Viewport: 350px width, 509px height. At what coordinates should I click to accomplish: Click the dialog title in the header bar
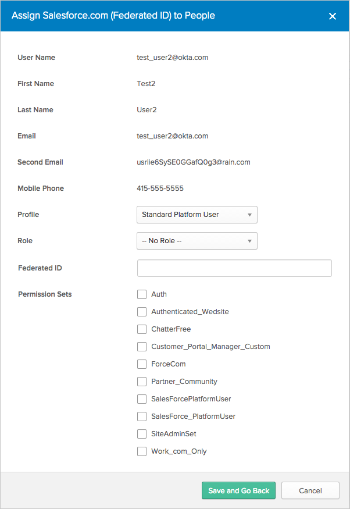pos(113,16)
